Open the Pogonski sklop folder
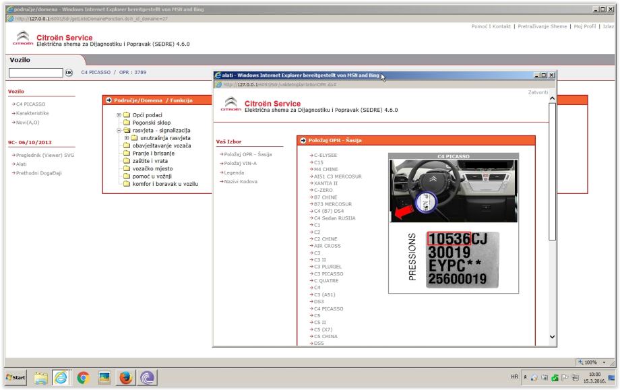Viewport: 620px width, 390px height. coord(152,123)
